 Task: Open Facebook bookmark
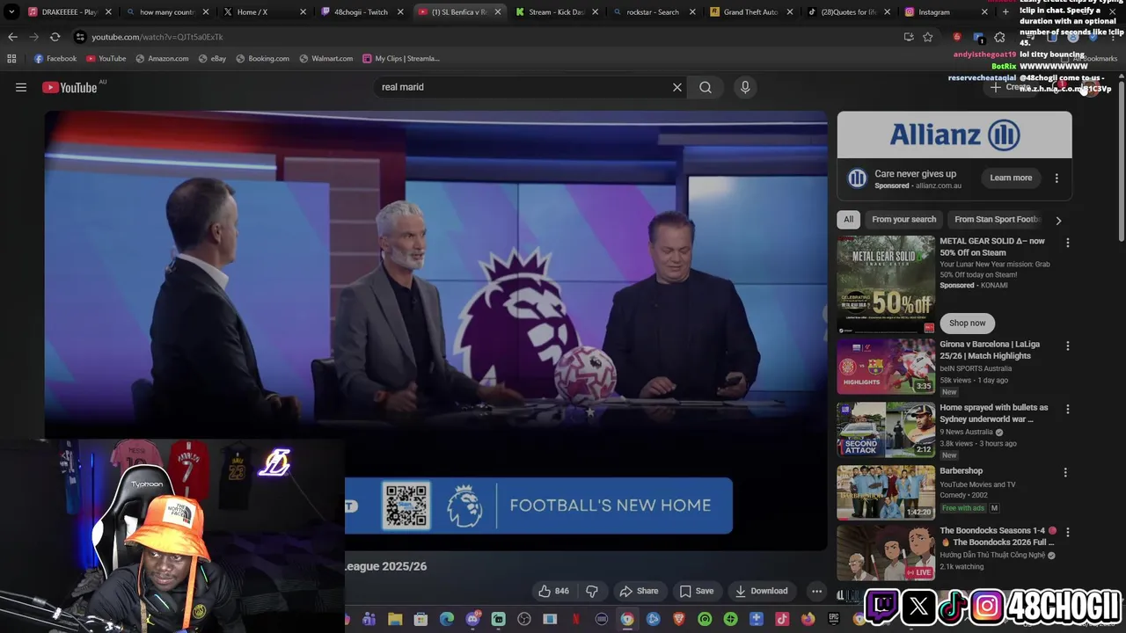(55, 58)
